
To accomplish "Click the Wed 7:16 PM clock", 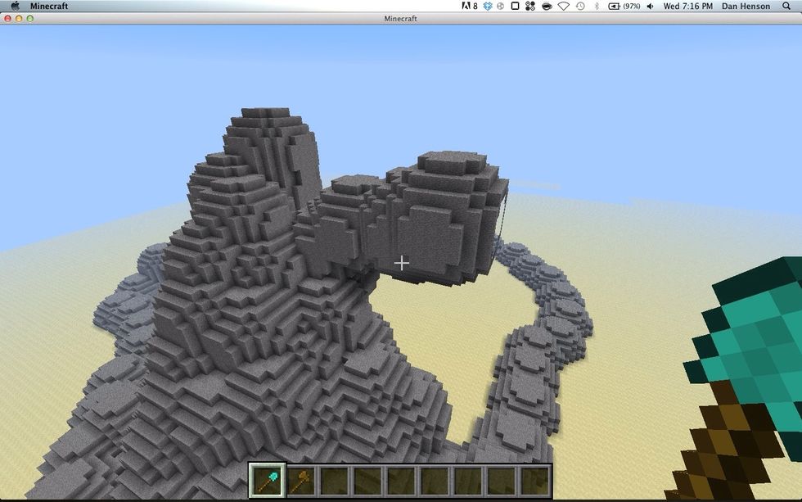I will [687, 6].
